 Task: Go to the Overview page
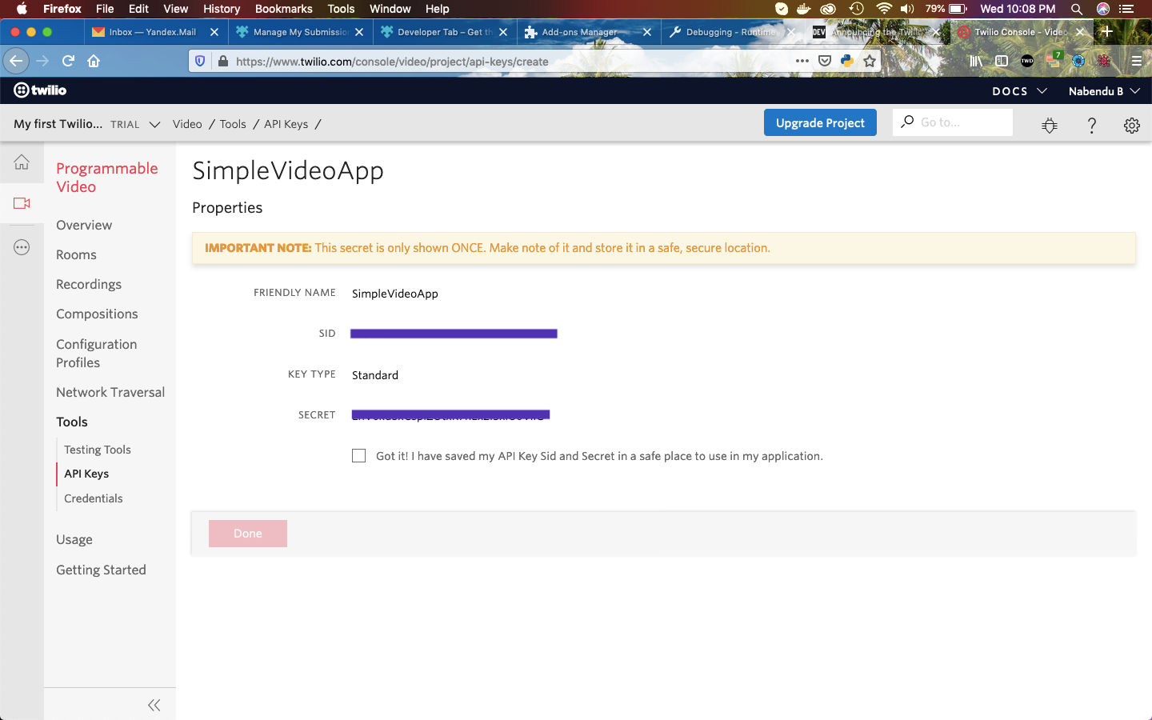[84, 225]
